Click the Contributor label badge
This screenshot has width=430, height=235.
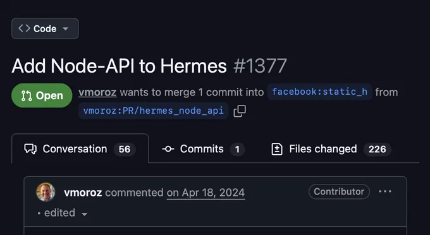pyautogui.click(x=339, y=191)
